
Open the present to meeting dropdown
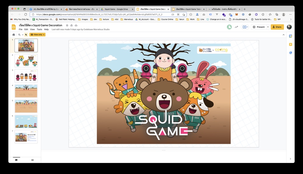[245, 27]
